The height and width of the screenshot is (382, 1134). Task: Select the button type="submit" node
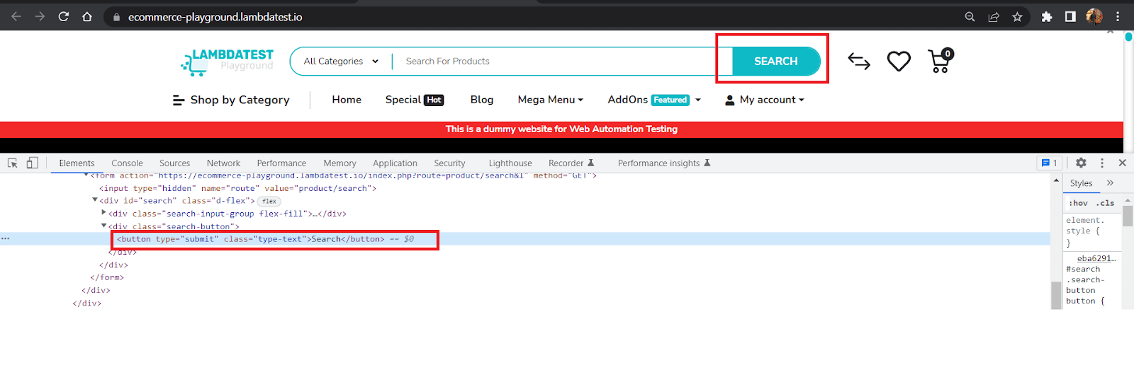(251, 239)
